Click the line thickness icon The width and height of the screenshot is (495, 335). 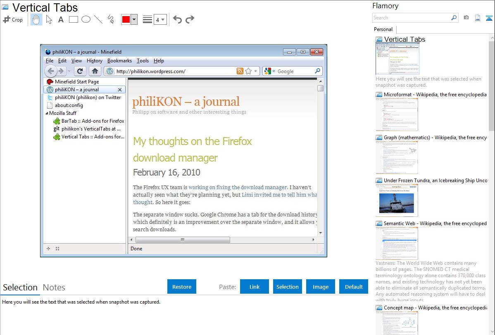(x=147, y=19)
